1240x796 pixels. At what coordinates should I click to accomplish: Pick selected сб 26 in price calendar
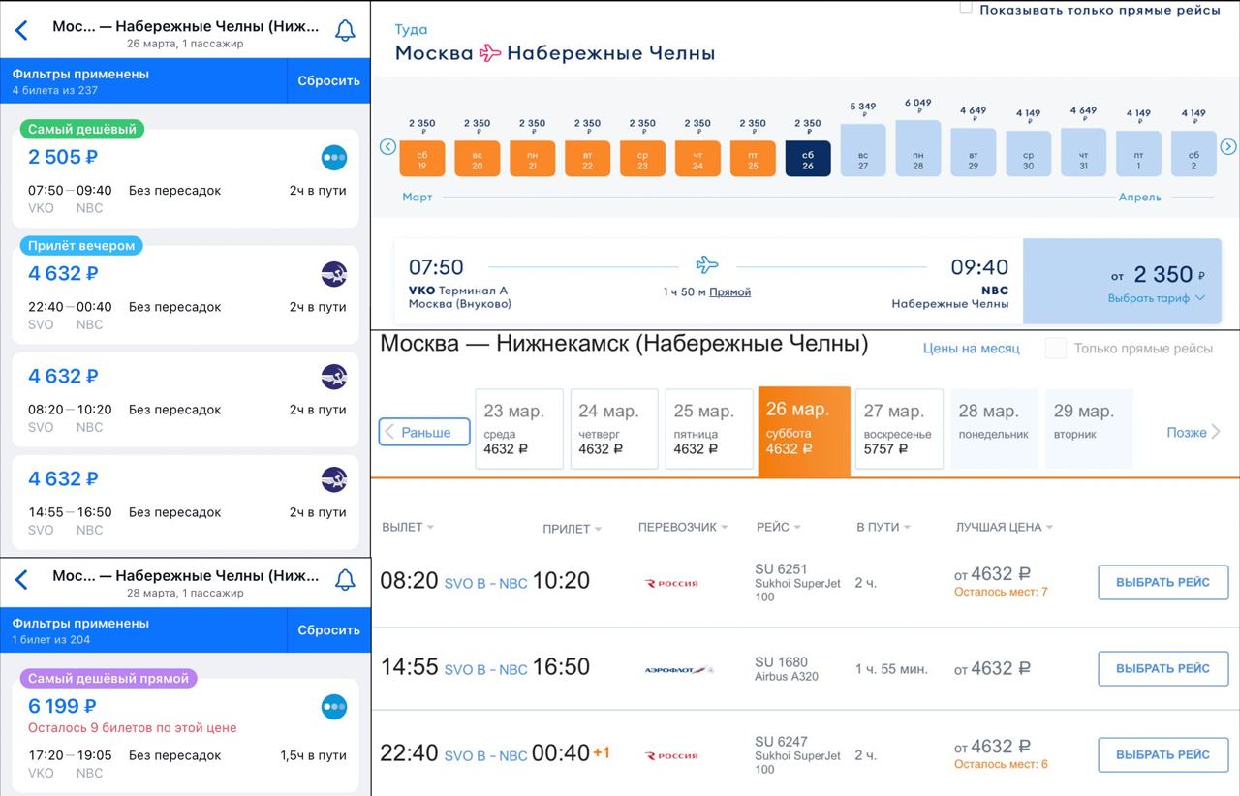[808, 159]
